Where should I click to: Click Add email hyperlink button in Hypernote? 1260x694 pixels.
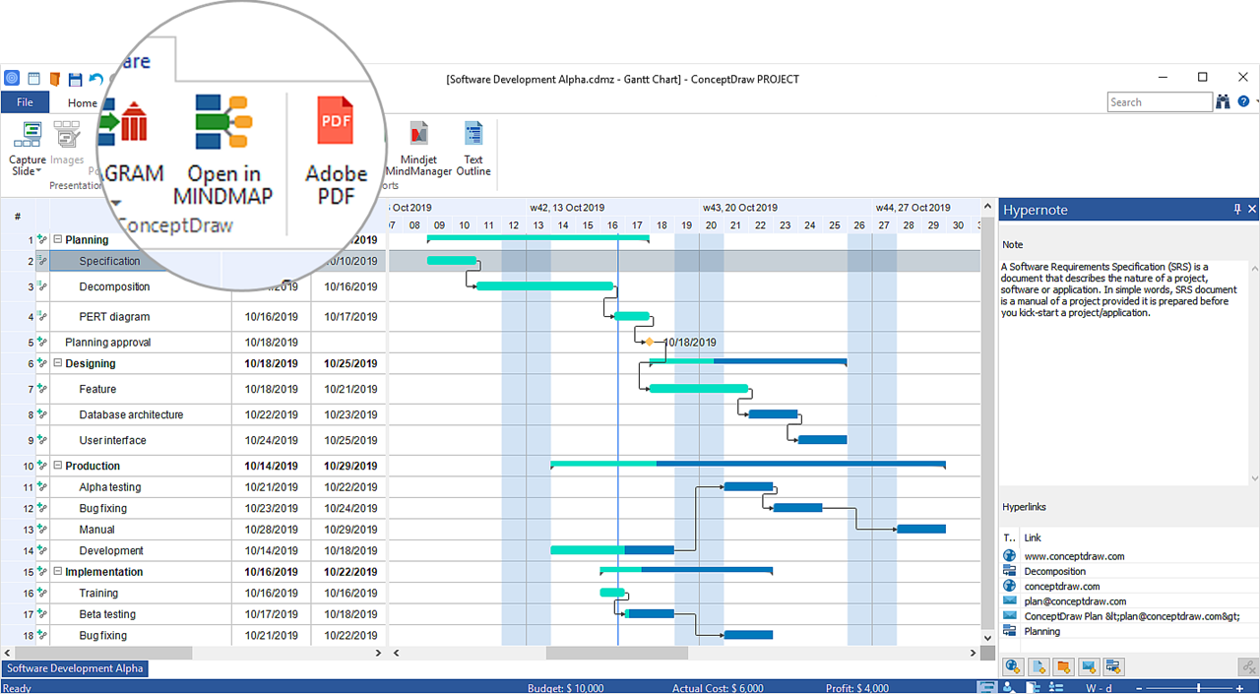click(x=1089, y=666)
